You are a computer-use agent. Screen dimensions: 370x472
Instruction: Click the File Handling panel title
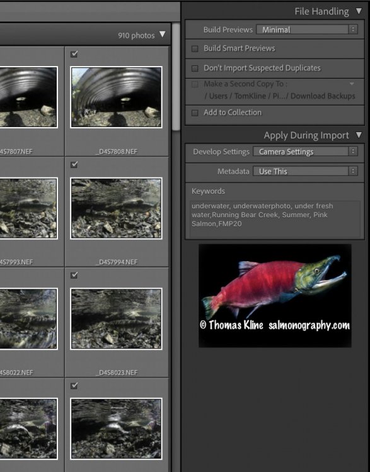click(x=321, y=11)
